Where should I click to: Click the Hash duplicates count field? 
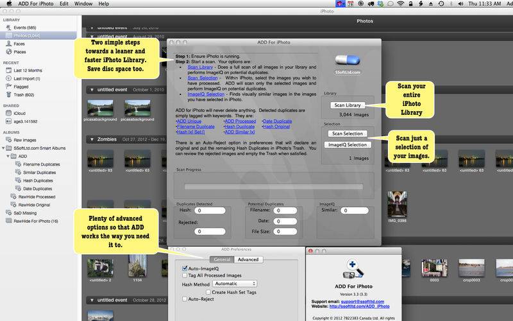[x=210, y=211]
